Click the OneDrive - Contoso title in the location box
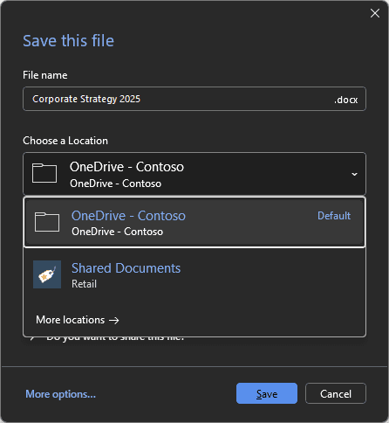The height and width of the screenshot is (423, 389). pos(126,167)
